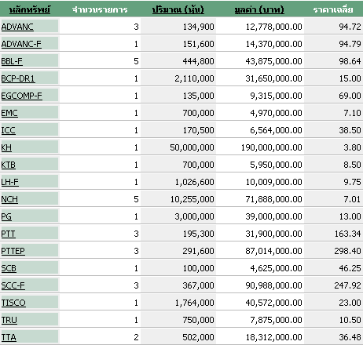Click the NCH stock link

pyautogui.click(x=9, y=199)
